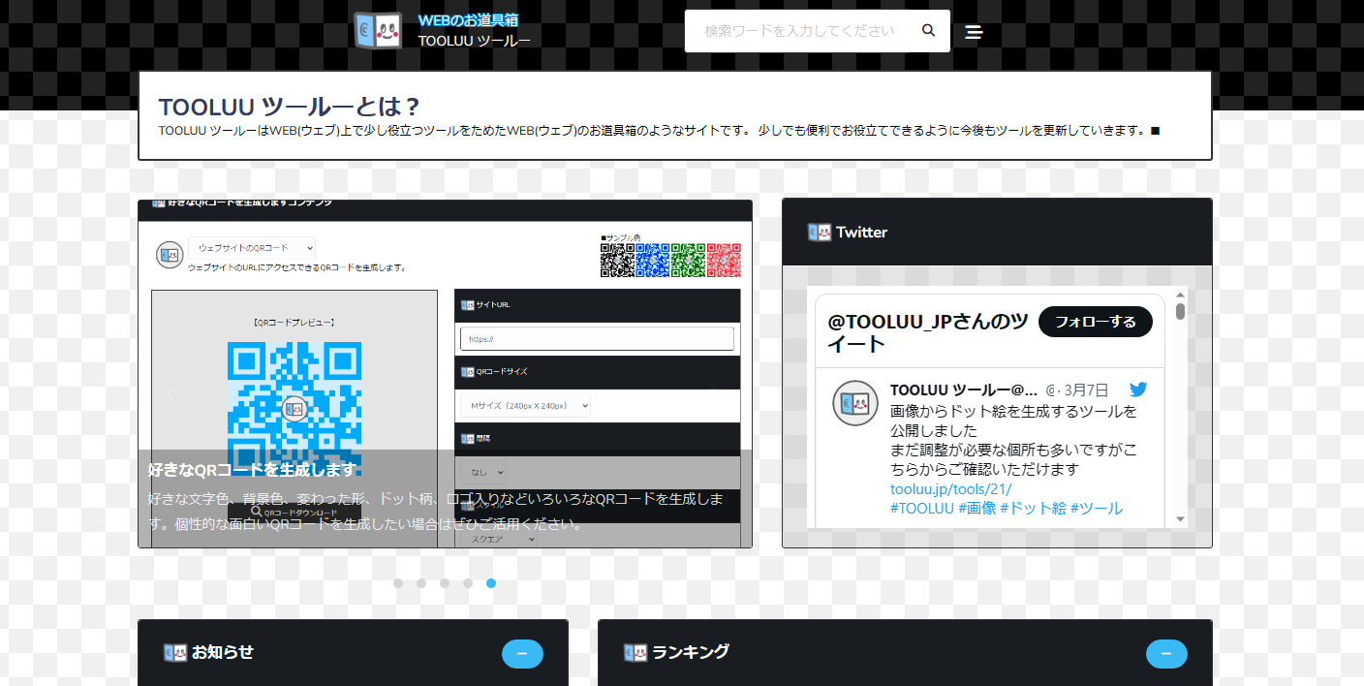Collapse the お知らせ panel

522,654
